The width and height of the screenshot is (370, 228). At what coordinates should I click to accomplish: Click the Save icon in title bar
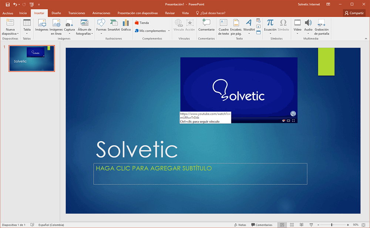[7, 4]
